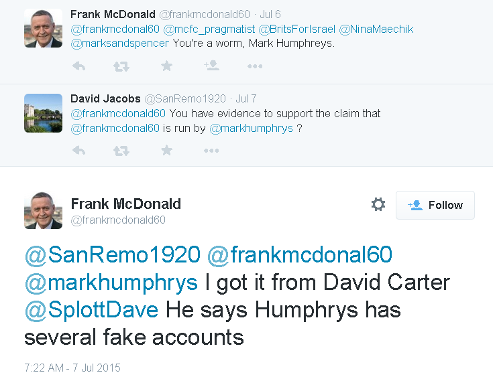493x383 pixels.
Task: Click @markhumphrys in the large main tweet
Action: click(111, 283)
